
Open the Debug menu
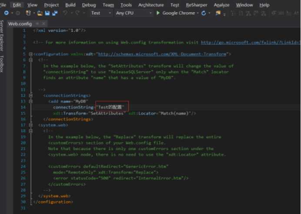coord(89,5)
